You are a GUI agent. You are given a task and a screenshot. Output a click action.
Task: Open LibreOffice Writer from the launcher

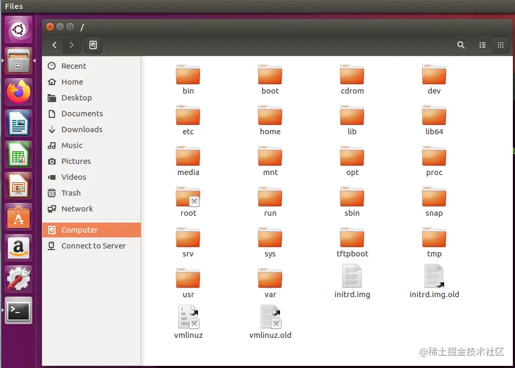click(x=19, y=123)
